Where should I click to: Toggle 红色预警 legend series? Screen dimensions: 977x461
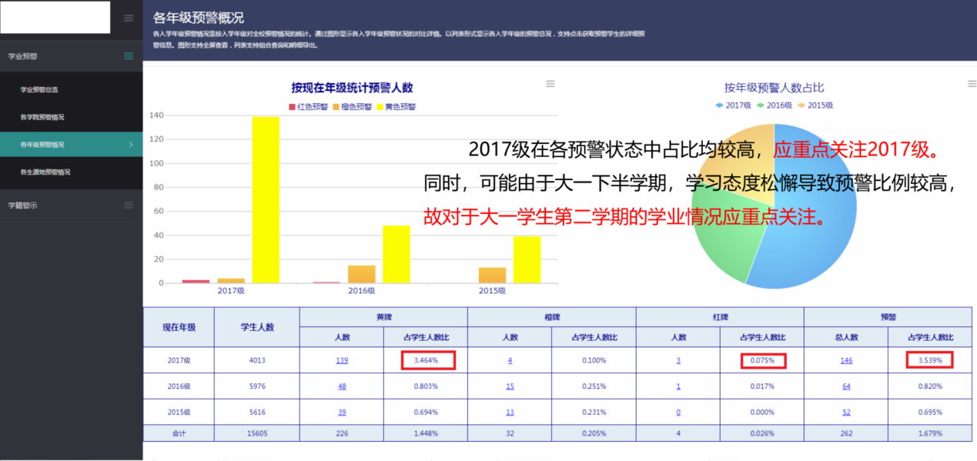coord(309,107)
